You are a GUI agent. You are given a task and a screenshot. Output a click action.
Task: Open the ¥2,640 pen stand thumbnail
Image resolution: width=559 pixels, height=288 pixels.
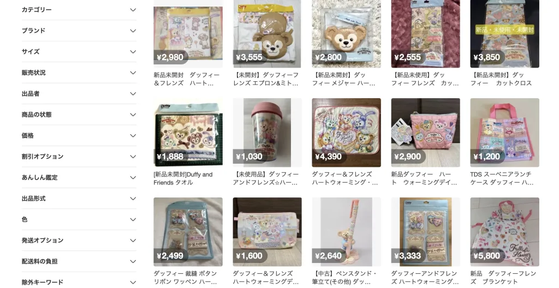coord(346,232)
